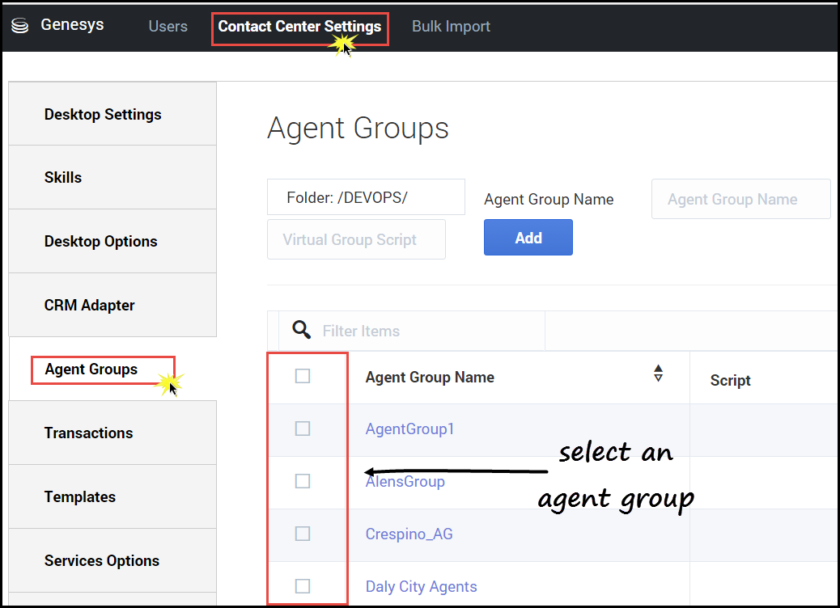Screen dimensions: 840x608
Task: Click the search magnifier icon
Action: [301, 330]
